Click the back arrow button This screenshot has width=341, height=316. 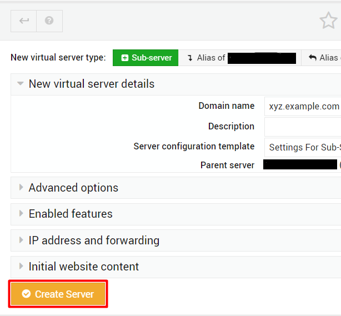point(23,21)
